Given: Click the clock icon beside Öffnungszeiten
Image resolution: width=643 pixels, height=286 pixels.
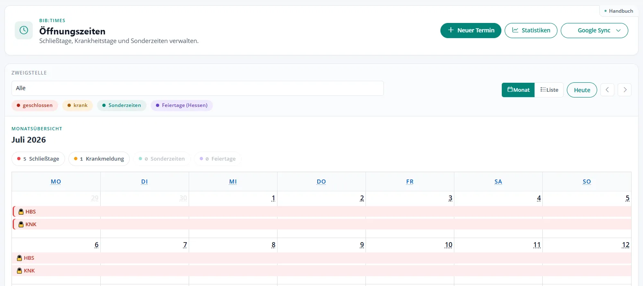Looking at the screenshot, I should pos(24,30).
